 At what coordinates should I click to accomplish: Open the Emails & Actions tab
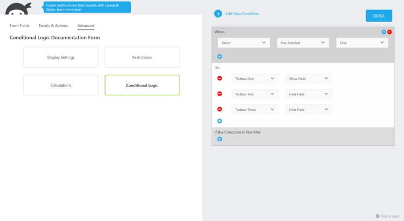tap(53, 26)
